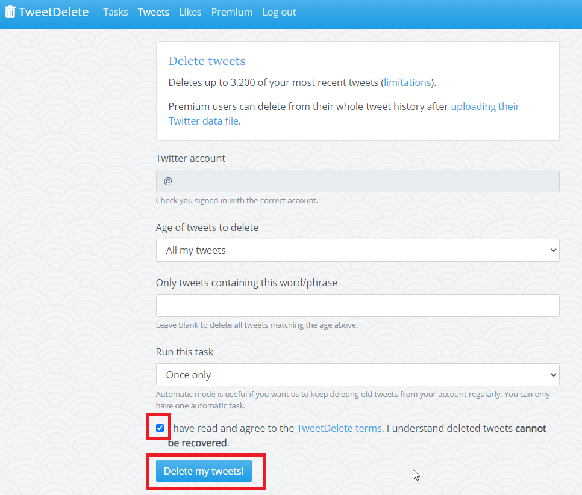Click the Only tweets containing this word/phrase label
Screen dimensions: 582x495
246,283
